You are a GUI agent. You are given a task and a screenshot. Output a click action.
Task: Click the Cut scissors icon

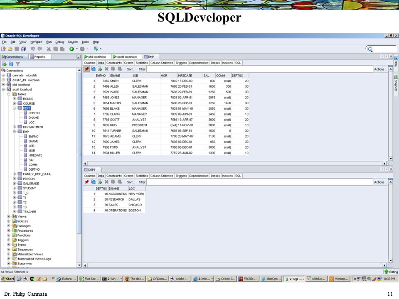pos(49,49)
